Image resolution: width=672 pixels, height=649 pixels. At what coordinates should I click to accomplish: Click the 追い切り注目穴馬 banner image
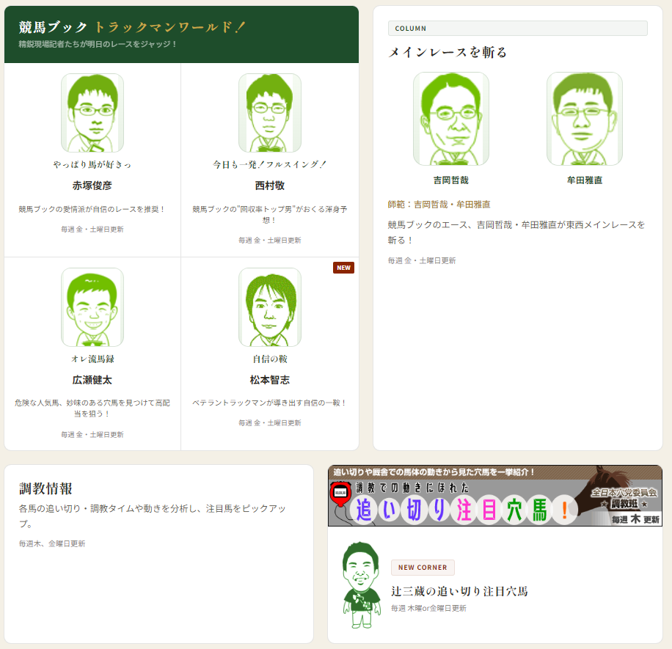pyautogui.click(x=495, y=496)
